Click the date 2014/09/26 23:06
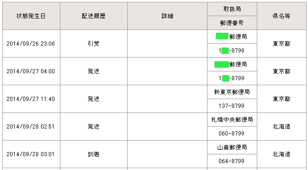This screenshot has height=170, width=308. [x=30, y=44]
